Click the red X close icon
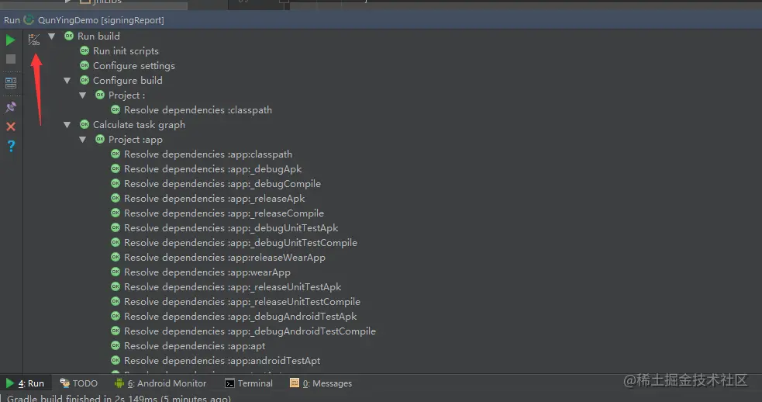This screenshot has height=402, width=762. tap(11, 126)
